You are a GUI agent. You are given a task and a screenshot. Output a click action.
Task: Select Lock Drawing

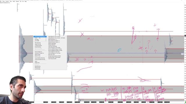click(37, 69)
